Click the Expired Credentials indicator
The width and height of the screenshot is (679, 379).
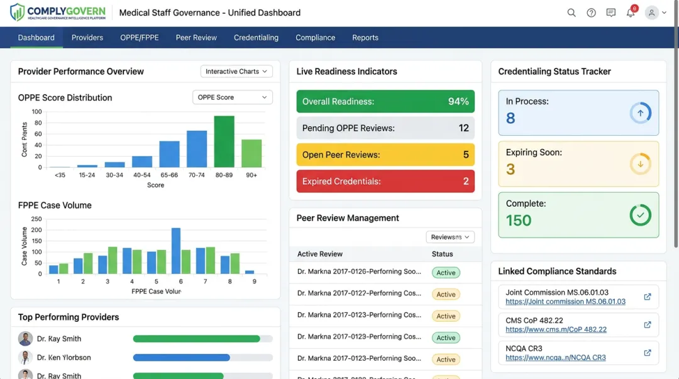point(385,181)
